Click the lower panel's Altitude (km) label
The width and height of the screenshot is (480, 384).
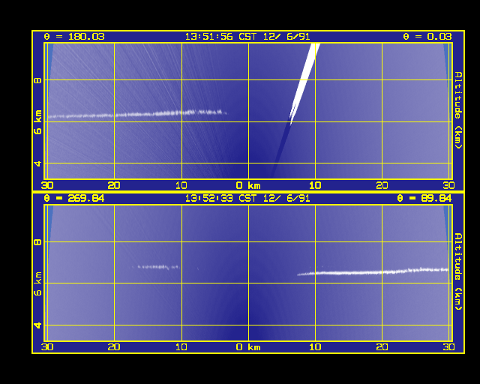[x=458, y=271]
